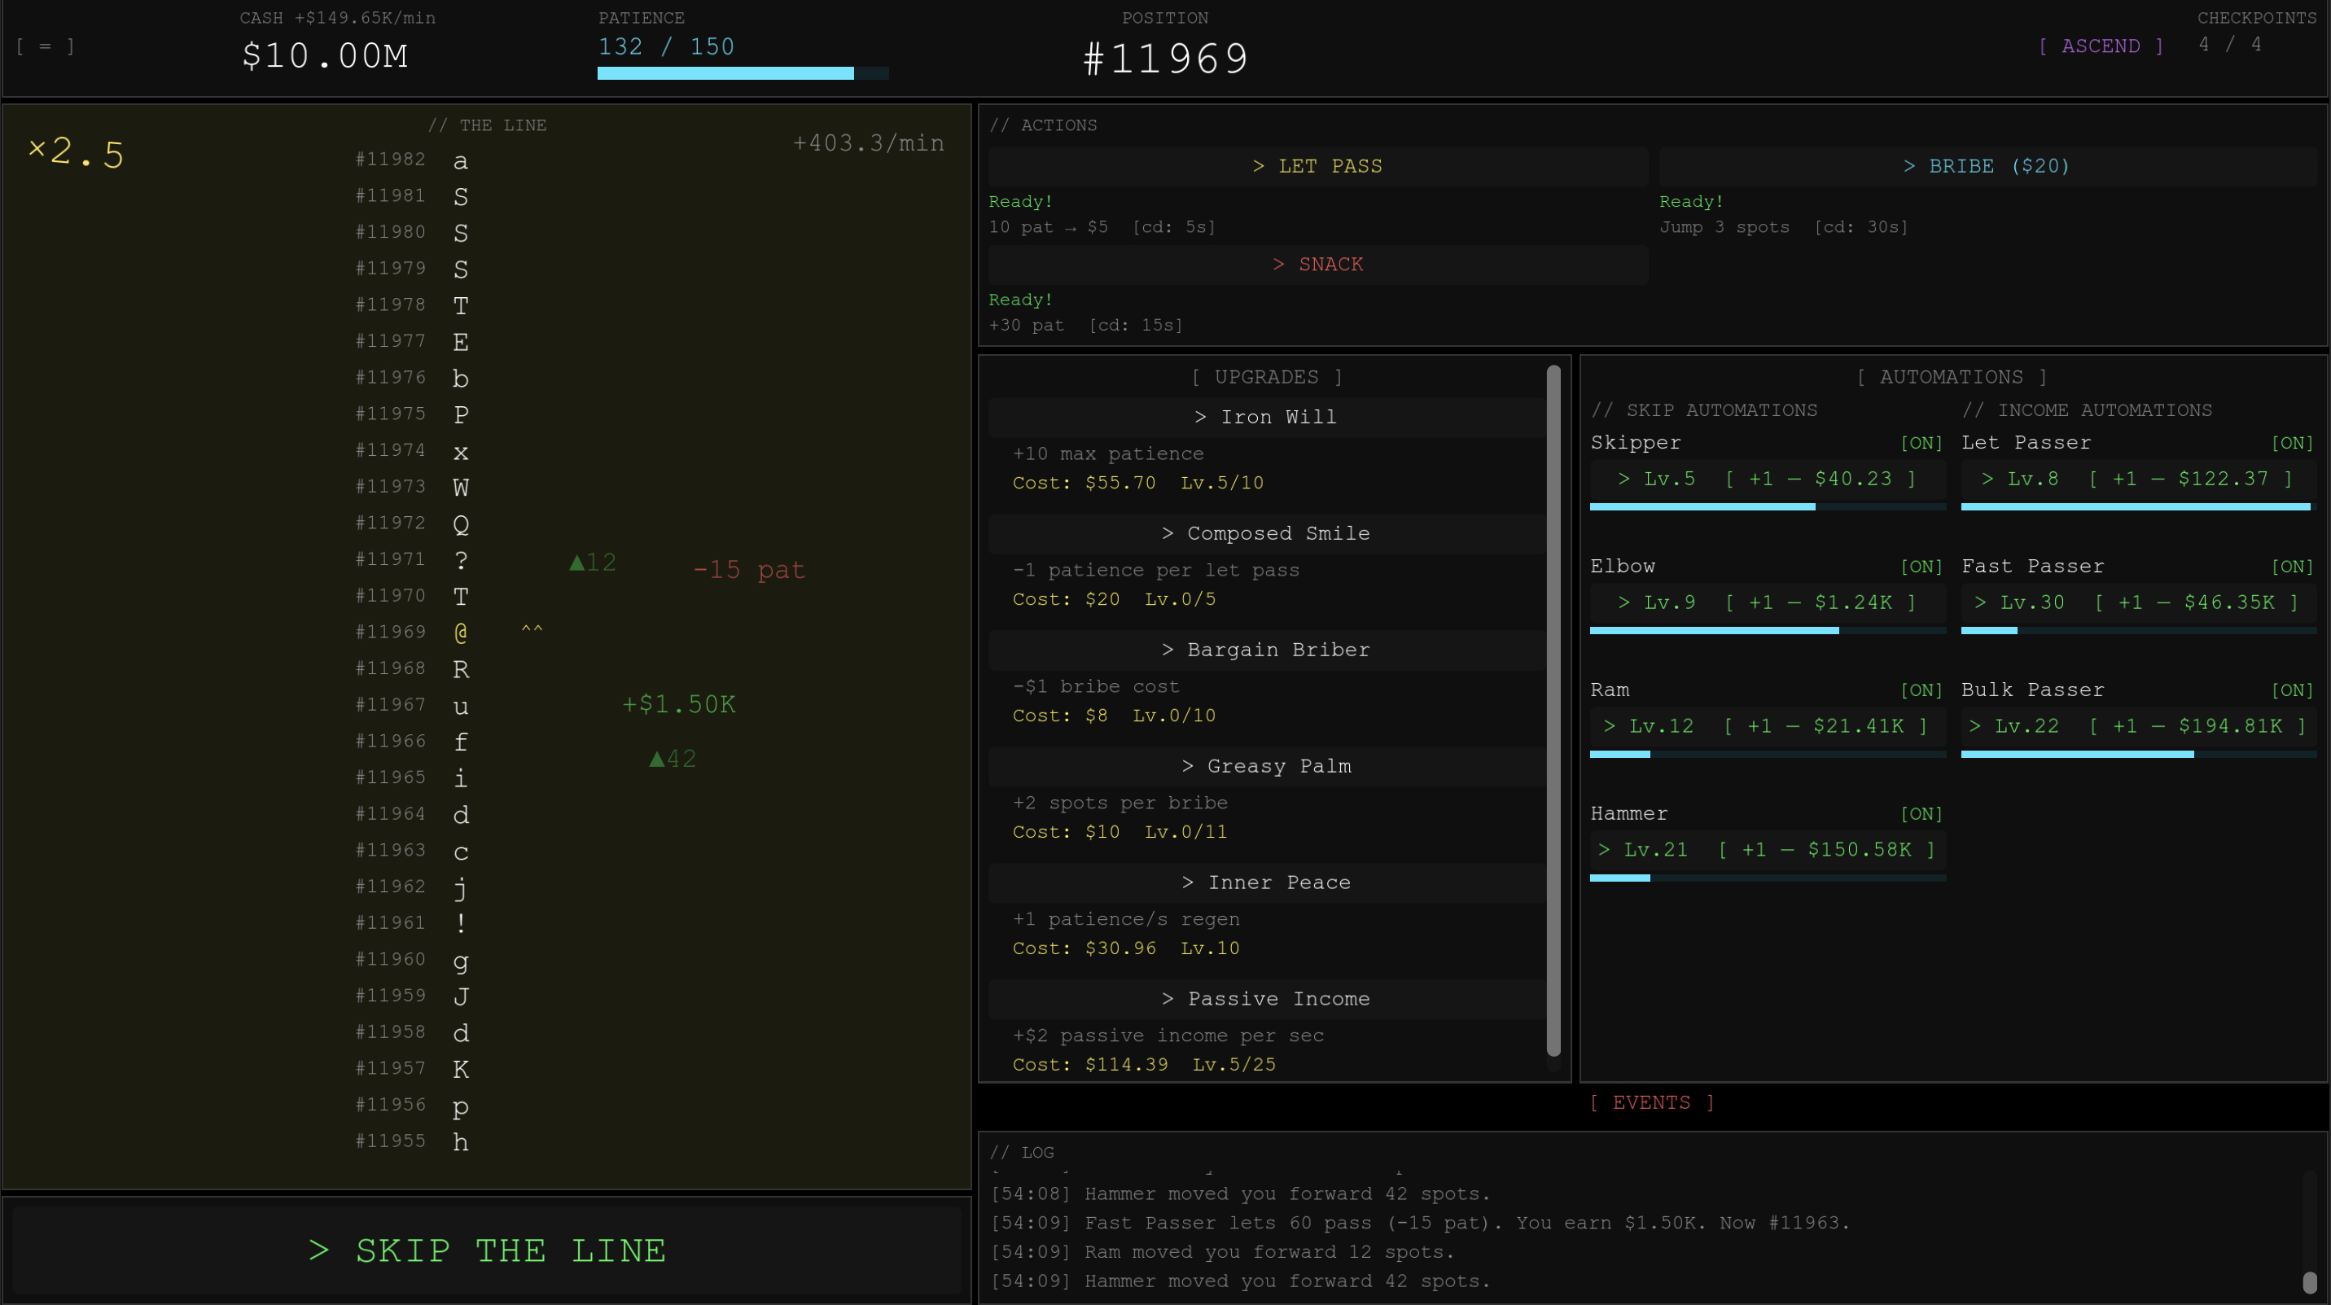This screenshot has height=1305, width=2331.
Task: Upgrade Ram Lv.12 for $21.41K
Action: click(1768, 726)
